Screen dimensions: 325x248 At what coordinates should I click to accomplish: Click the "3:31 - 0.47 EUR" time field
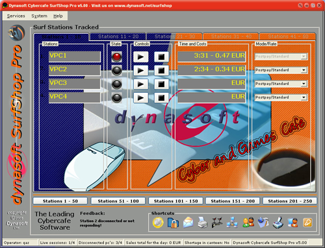pyautogui.click(x=212, y=56)
